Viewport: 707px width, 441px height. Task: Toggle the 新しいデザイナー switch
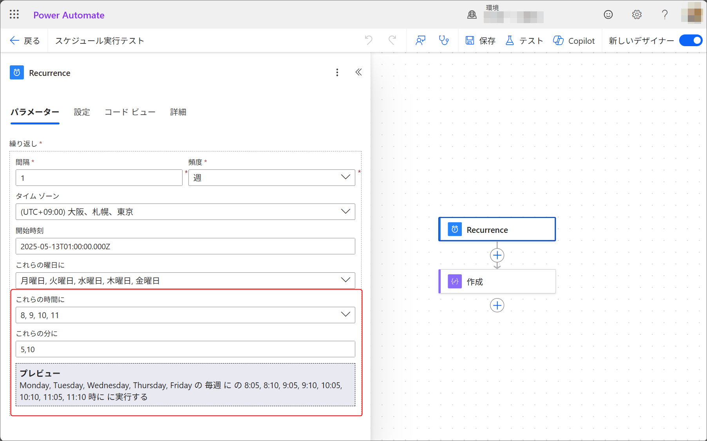[x=691, y=40]
